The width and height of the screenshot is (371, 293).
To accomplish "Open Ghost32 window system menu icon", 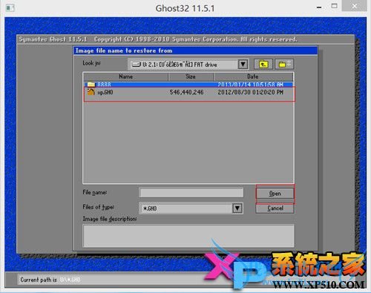I will coord(10,8).
